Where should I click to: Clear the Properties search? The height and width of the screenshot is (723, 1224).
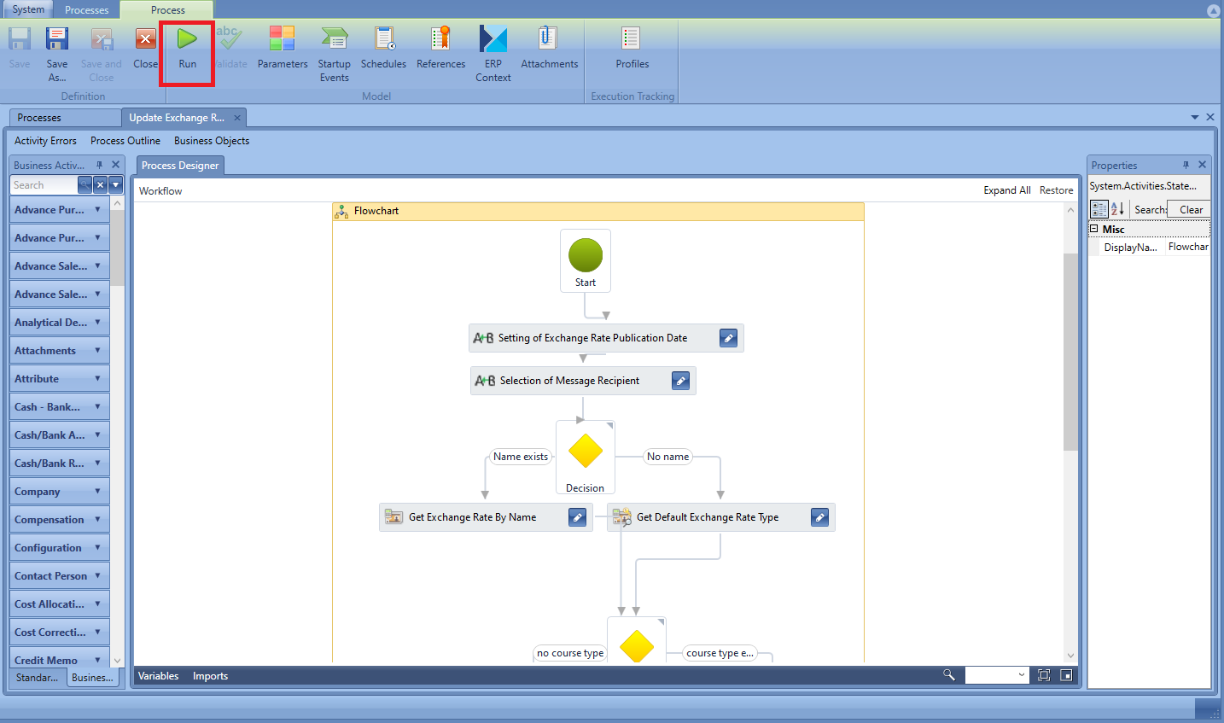click(x=1190, y=209)
